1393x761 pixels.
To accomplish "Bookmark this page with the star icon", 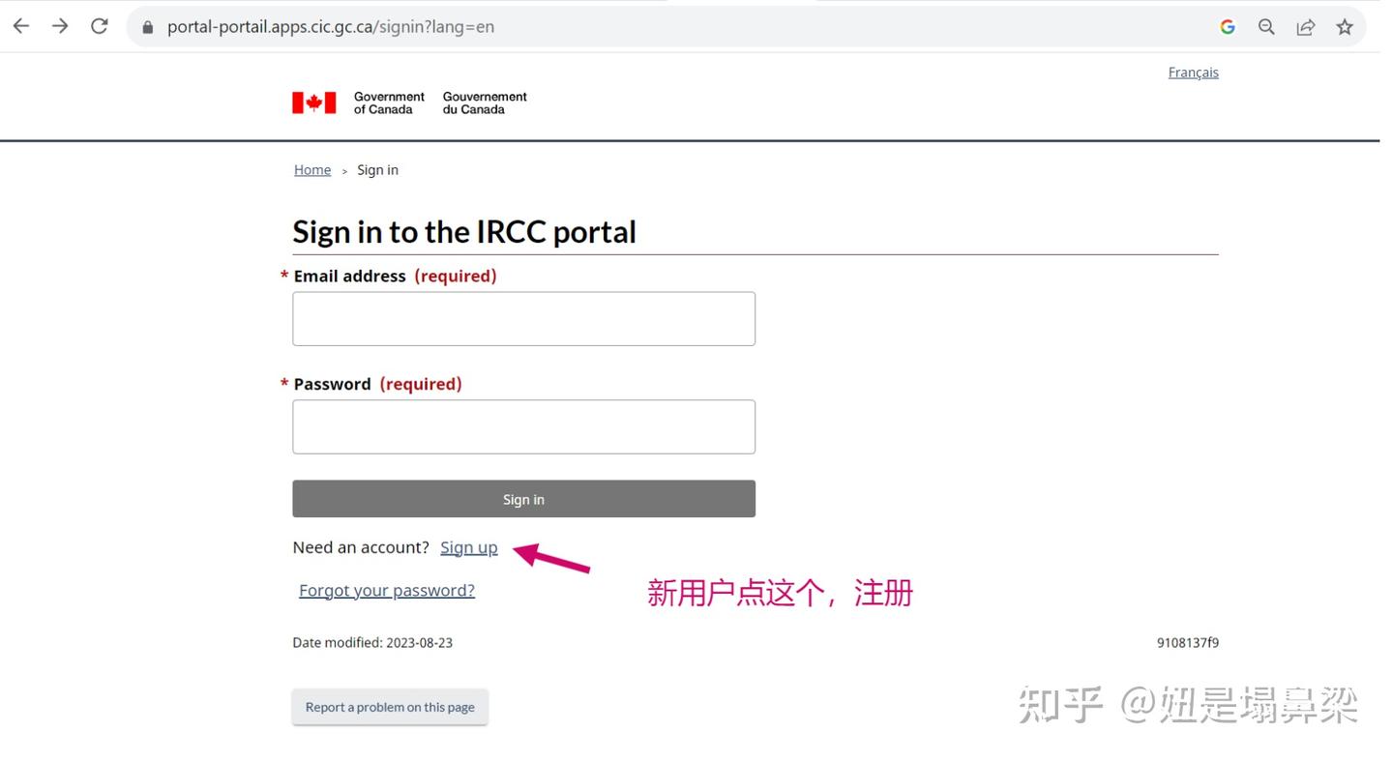I will click(1345, 26).
